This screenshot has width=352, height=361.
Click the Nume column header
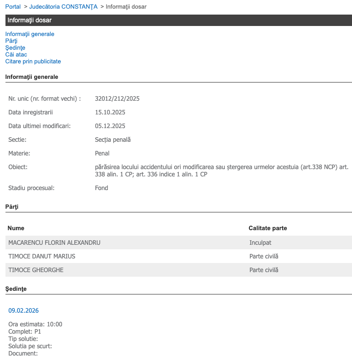16,228
